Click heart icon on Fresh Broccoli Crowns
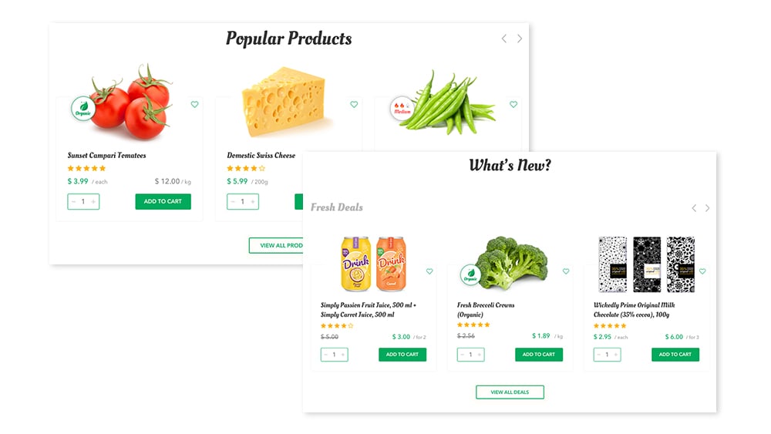Image resolution: width=771 pixels, height=434 pixels. (566, 271)
